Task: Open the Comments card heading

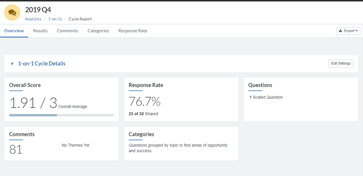Action: click(22, 134)
